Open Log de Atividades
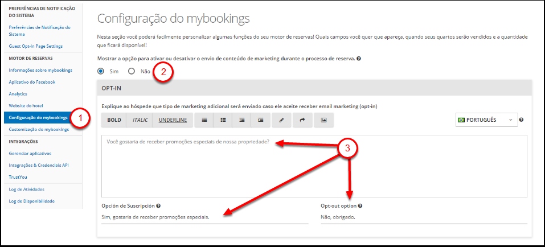Viewport: 545px width, 247px height. coord(26,190)
